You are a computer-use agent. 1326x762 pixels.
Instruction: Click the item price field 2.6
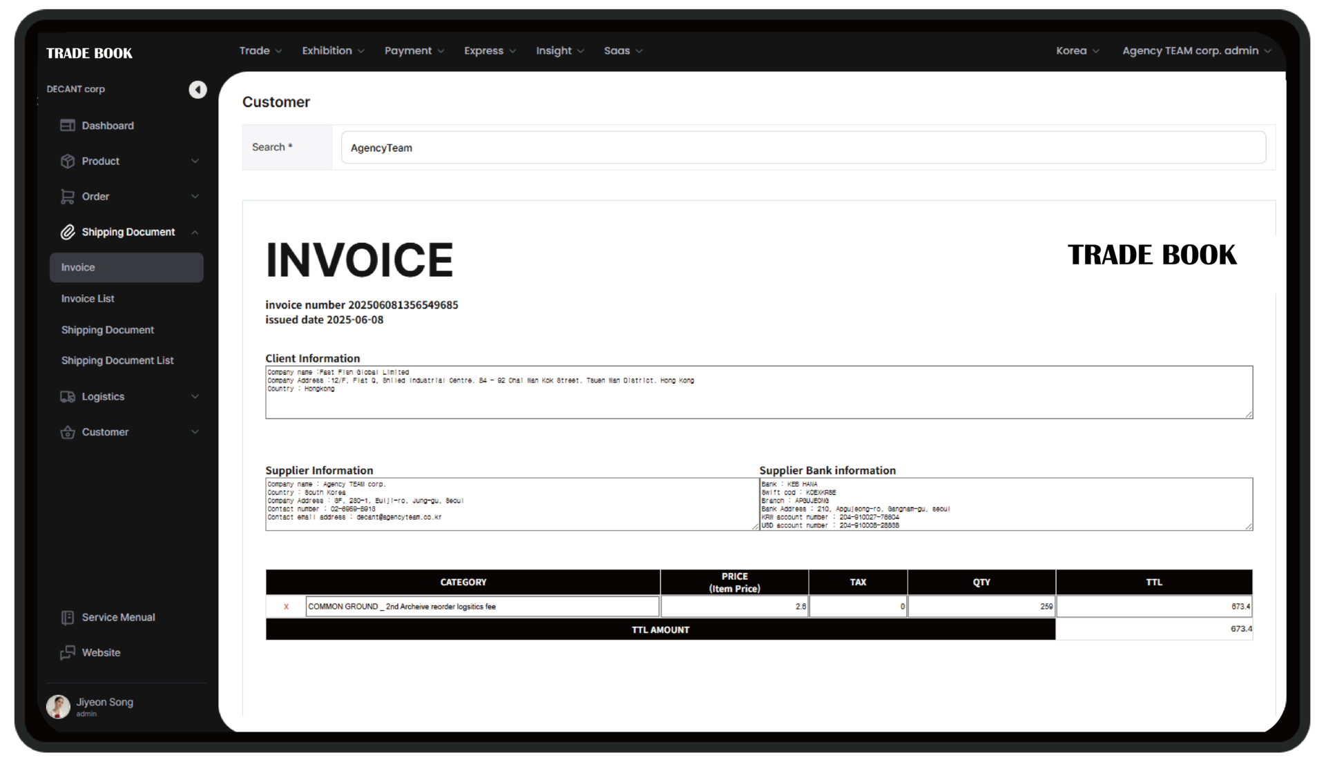(735, 607)
